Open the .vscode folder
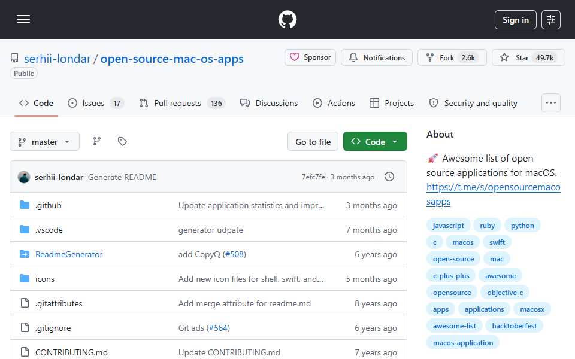 (x=49, y=230)
